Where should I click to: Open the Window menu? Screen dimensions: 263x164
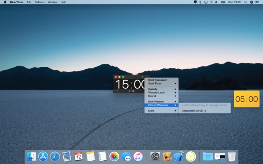point(53,2)
